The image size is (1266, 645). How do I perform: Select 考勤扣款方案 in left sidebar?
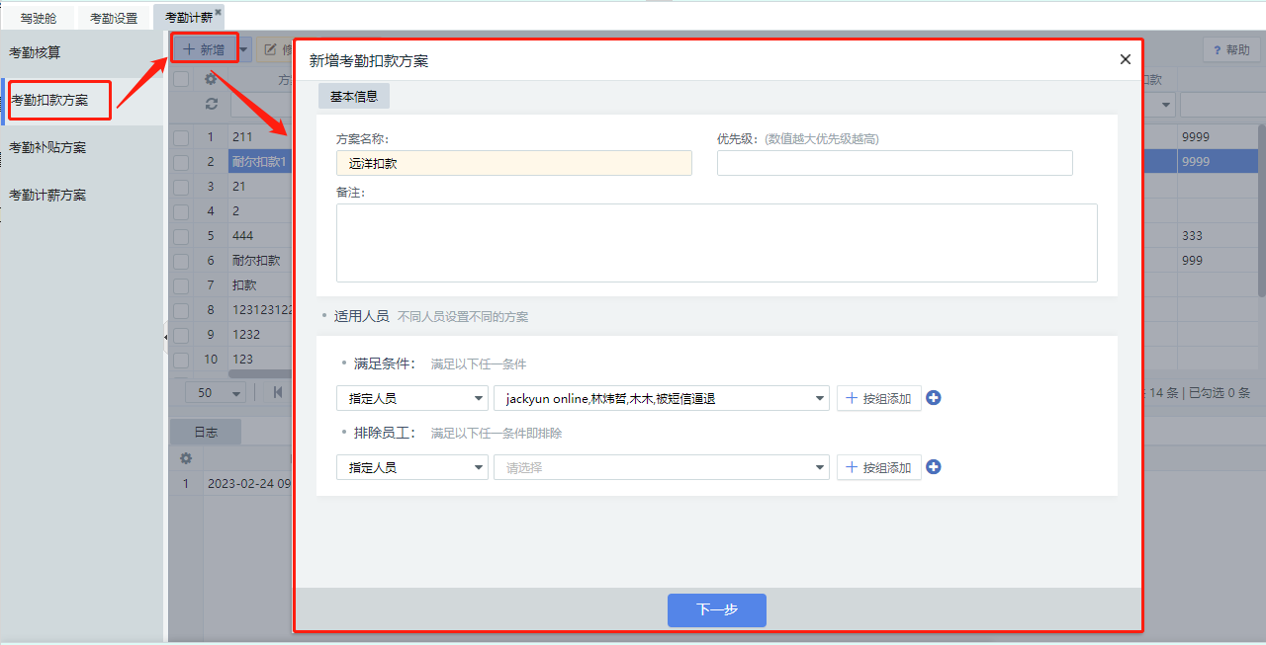click(81, 100)
